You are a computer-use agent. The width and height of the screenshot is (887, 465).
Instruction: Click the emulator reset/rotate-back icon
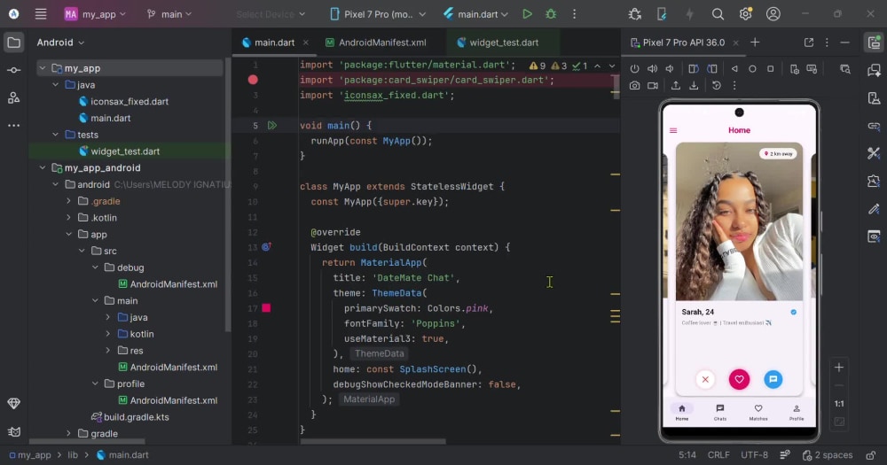[716, 85]
